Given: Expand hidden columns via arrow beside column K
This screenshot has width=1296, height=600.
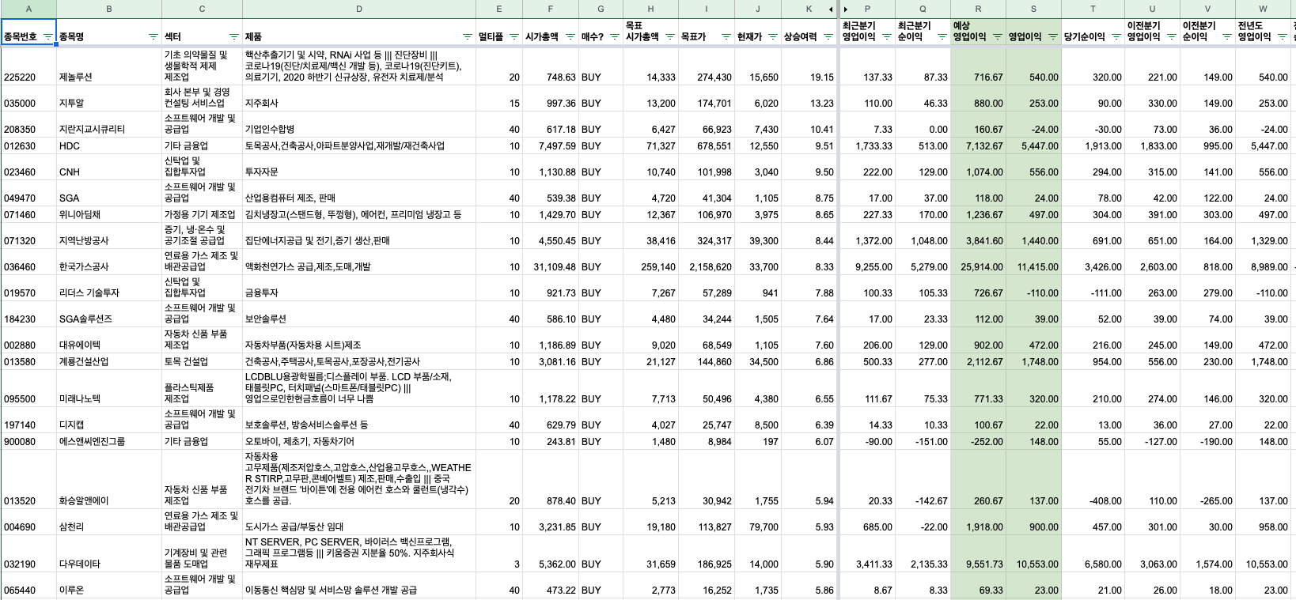Looking at the screenshot, I should click(x=831, y=9).
